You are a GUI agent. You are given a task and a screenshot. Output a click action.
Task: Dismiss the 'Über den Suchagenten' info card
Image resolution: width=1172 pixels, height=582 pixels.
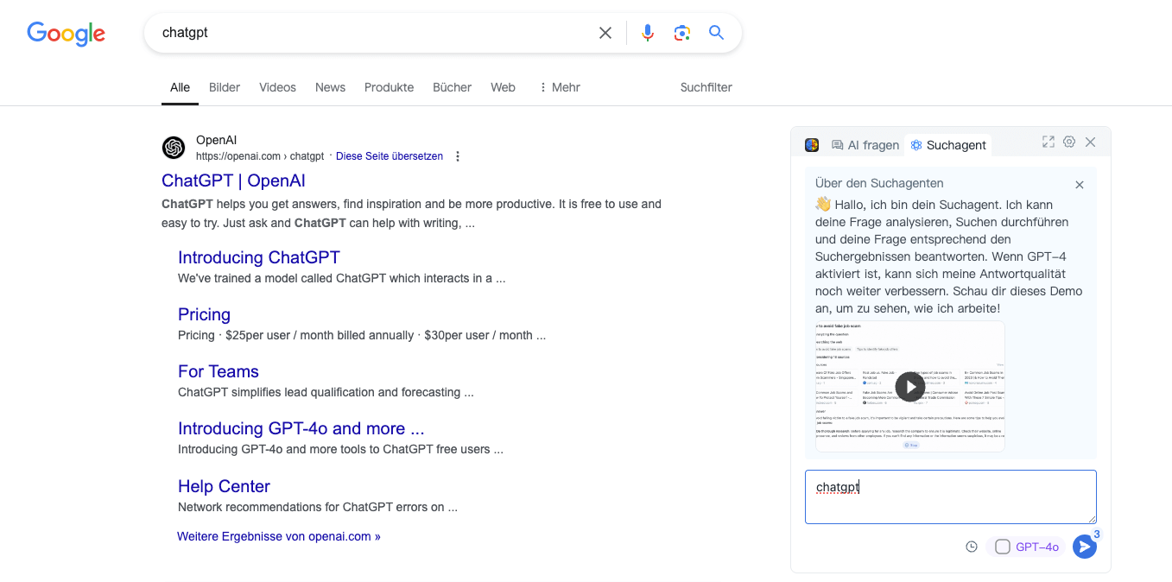click(1080, 185)
